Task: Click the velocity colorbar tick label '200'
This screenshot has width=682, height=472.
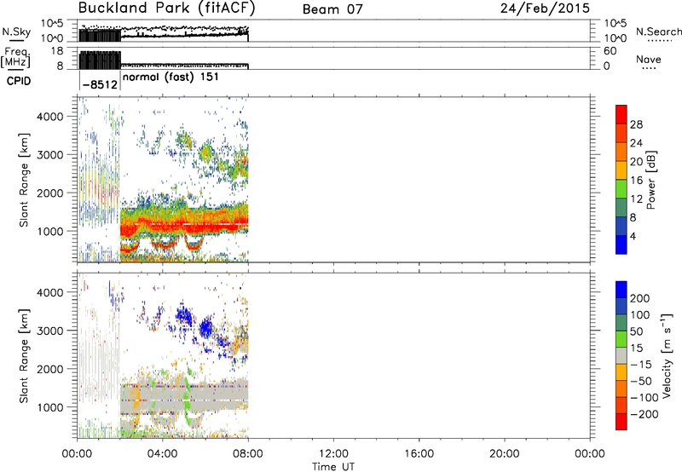Action: click(x=640, y=298)
